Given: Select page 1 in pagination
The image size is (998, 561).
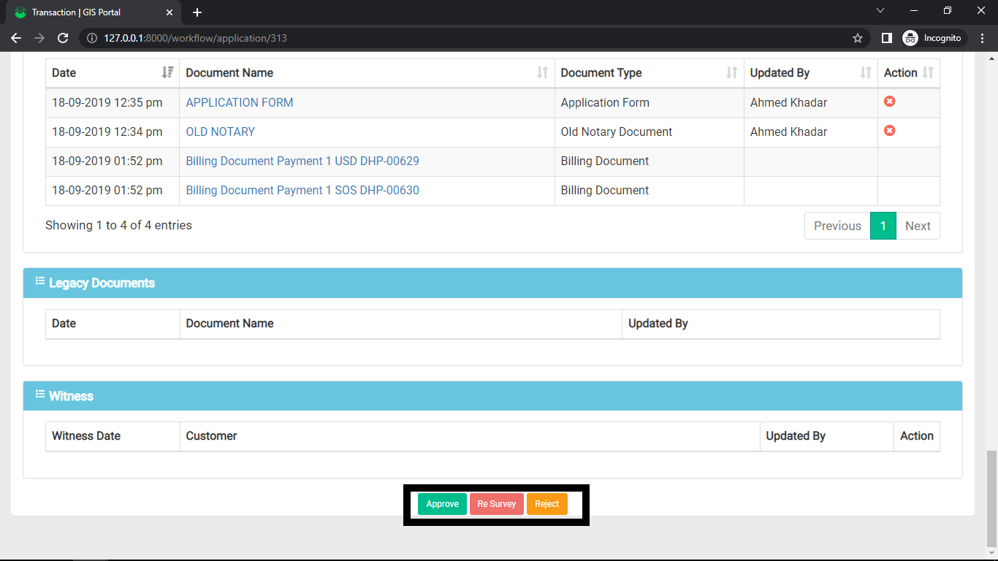Looking at the screenshot, I should (x=883, y=226).
